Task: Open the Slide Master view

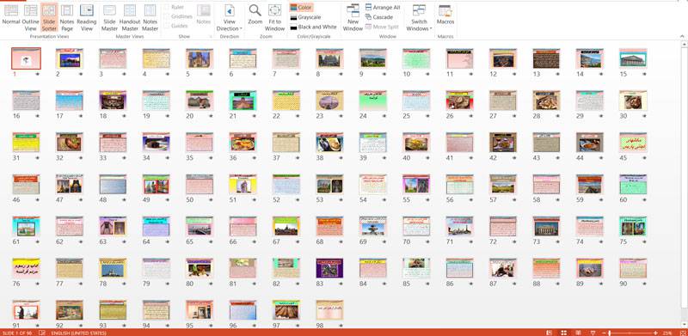Action: click(109, 17)
